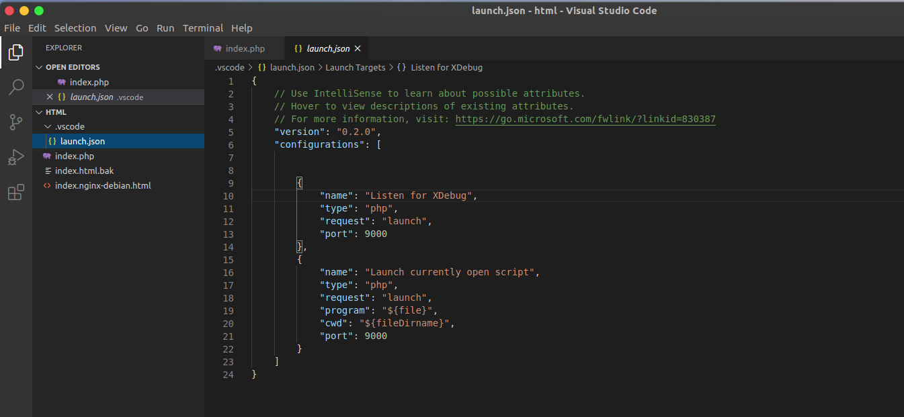
Task: Open the Edit menu
Action: [37, 28]
